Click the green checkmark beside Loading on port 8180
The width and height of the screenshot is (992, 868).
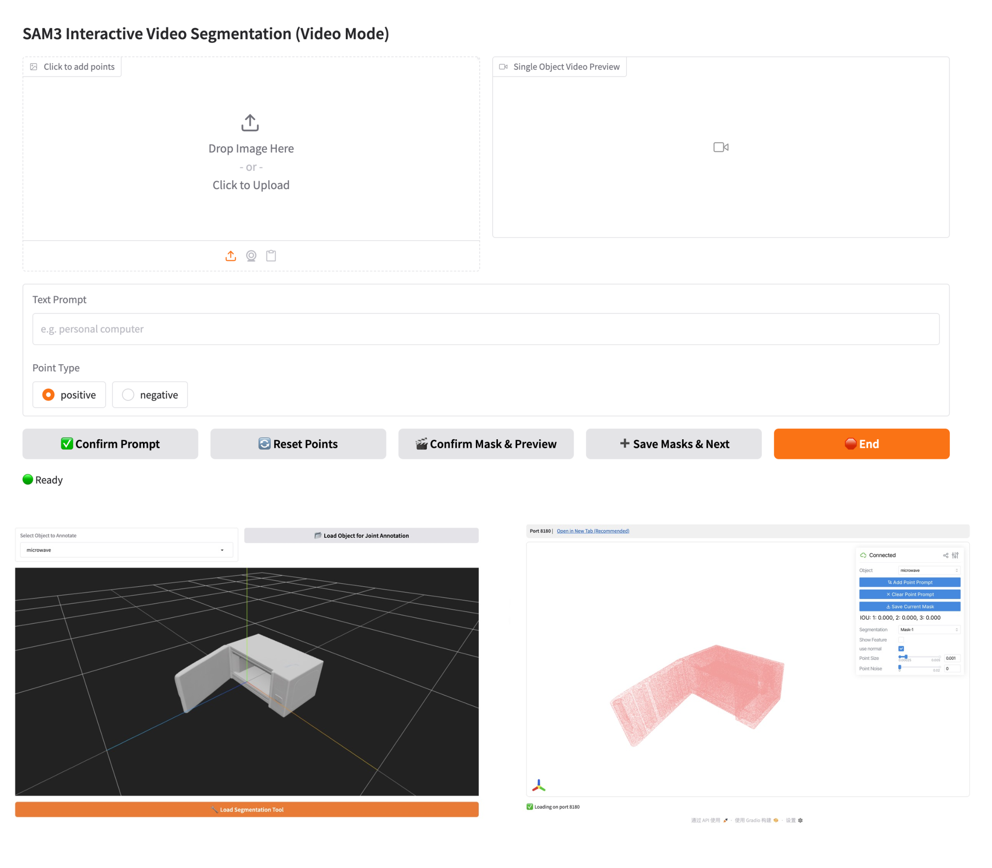529,806
